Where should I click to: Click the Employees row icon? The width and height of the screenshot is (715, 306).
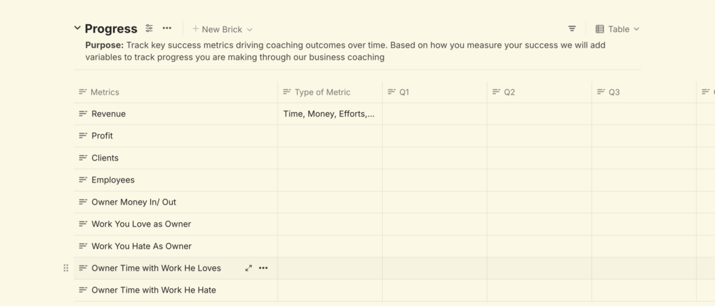[x=83, y=180]
